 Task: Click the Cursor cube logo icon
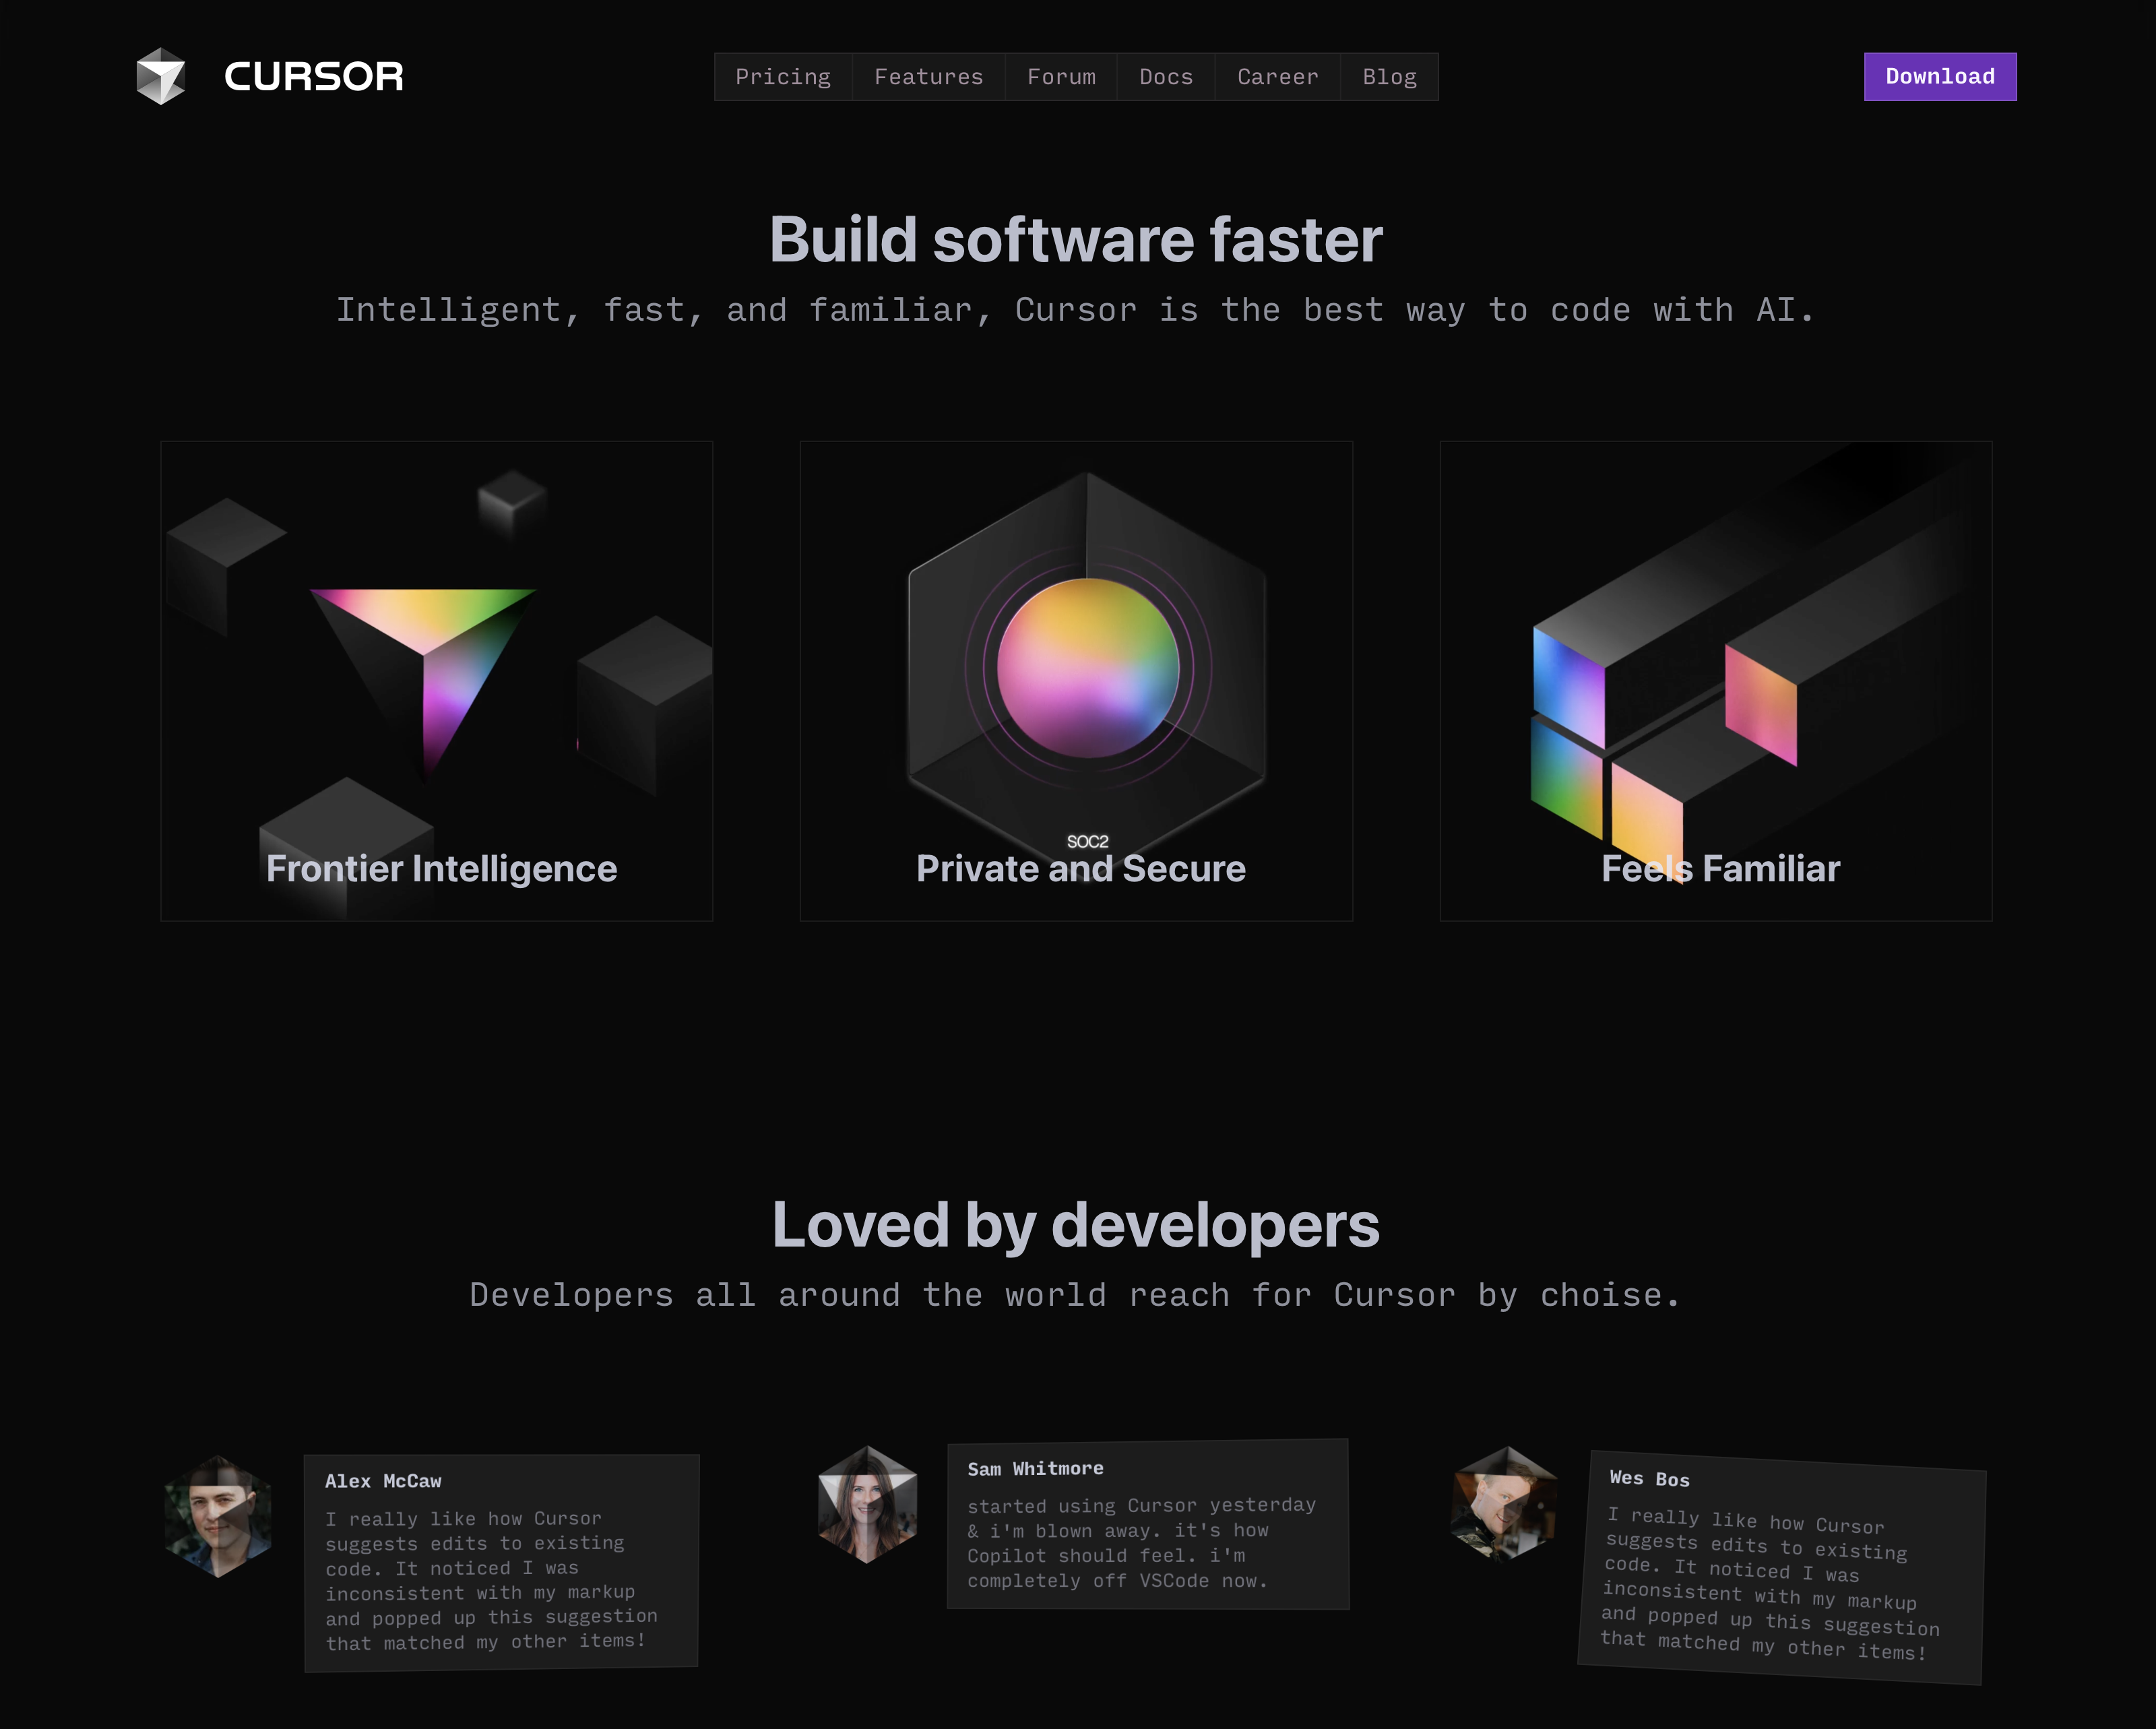[x=161, y=76]
